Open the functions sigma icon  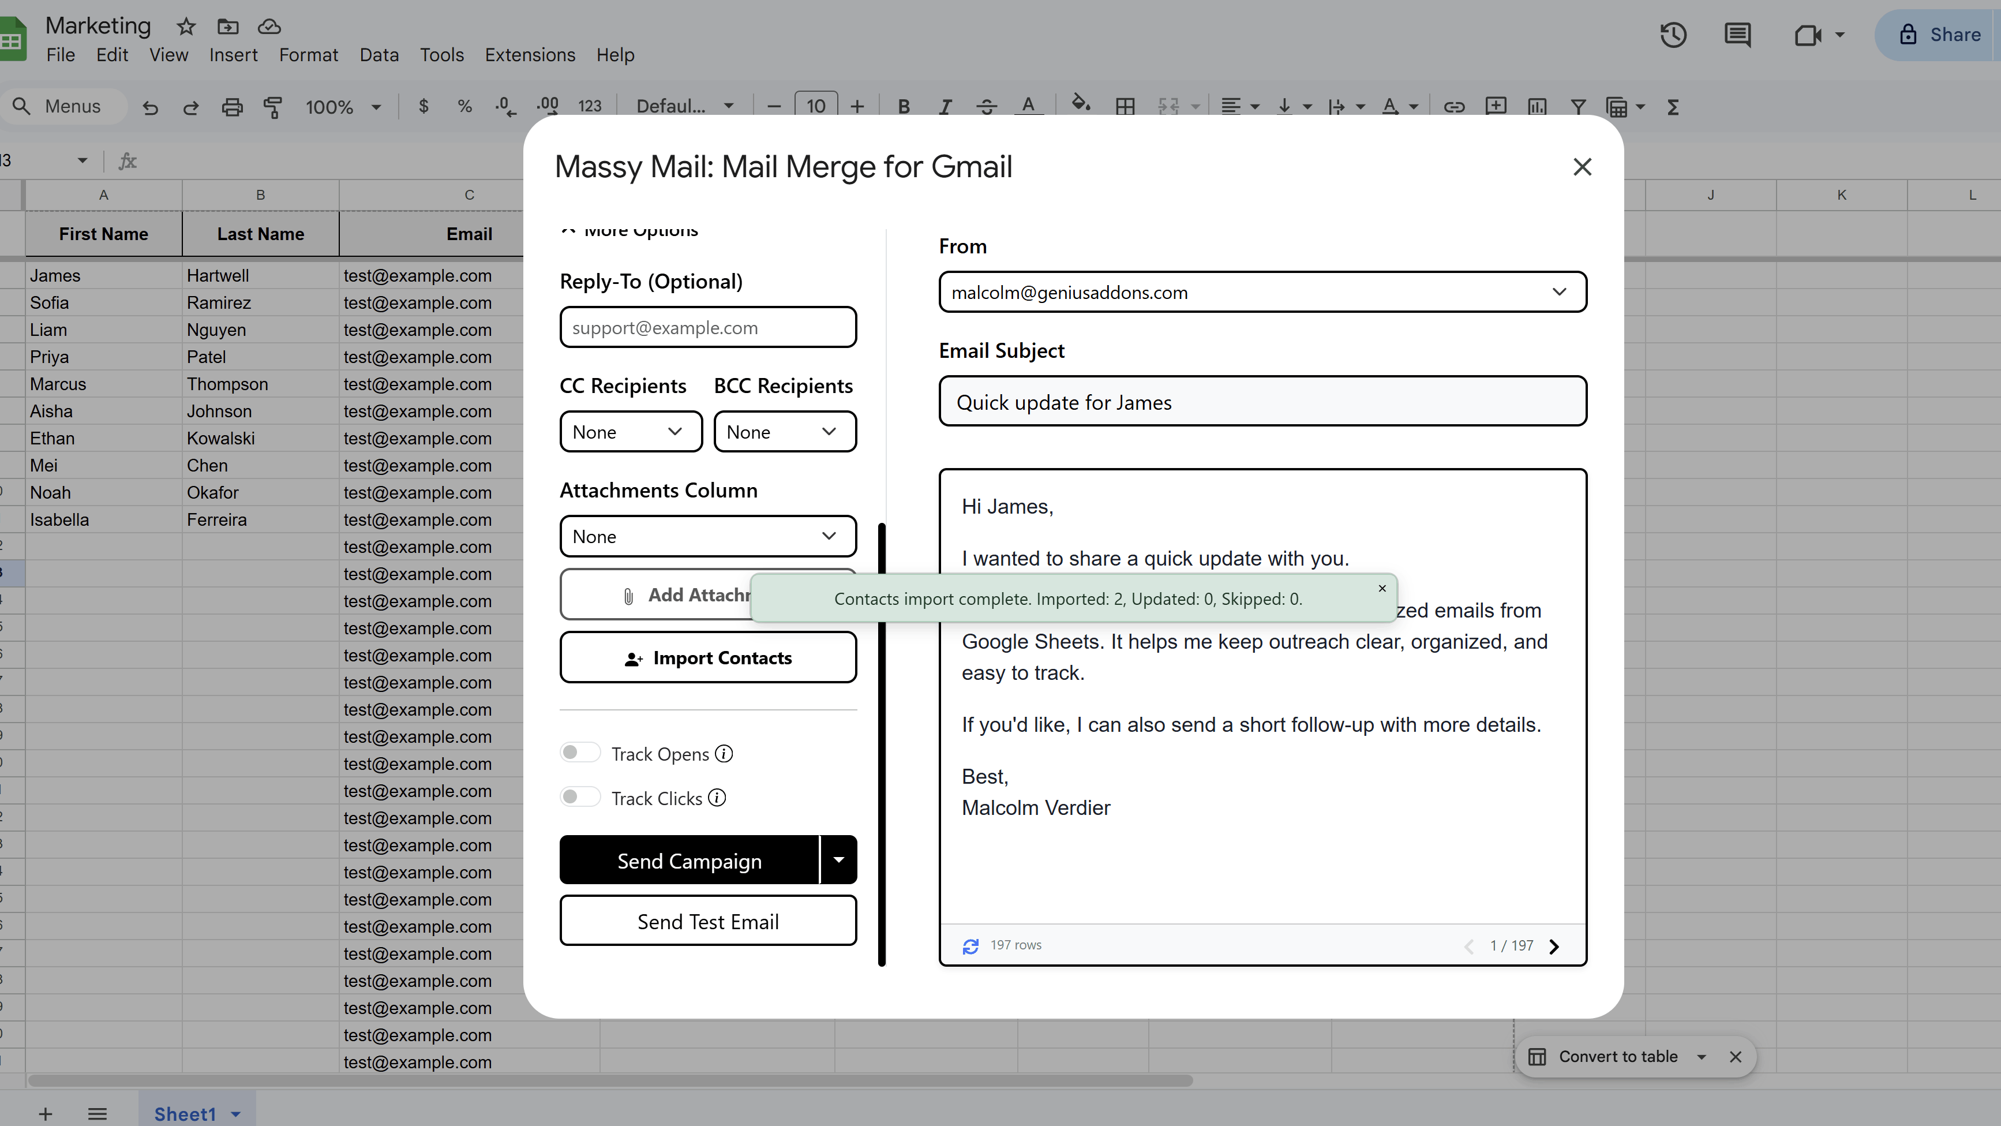(x=1673, y=107)
